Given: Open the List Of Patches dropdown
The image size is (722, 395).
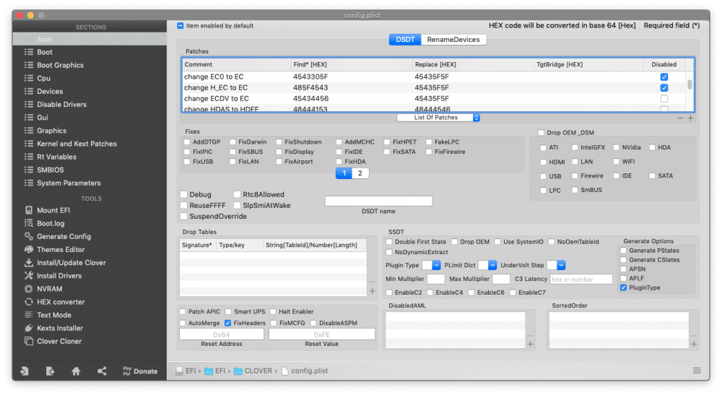Looking at the screenshot, I should [438, 118].
